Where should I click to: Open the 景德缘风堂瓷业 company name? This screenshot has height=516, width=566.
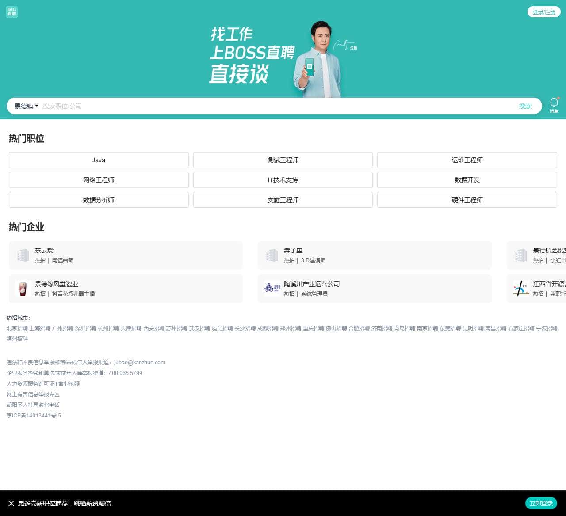point(57,284)
